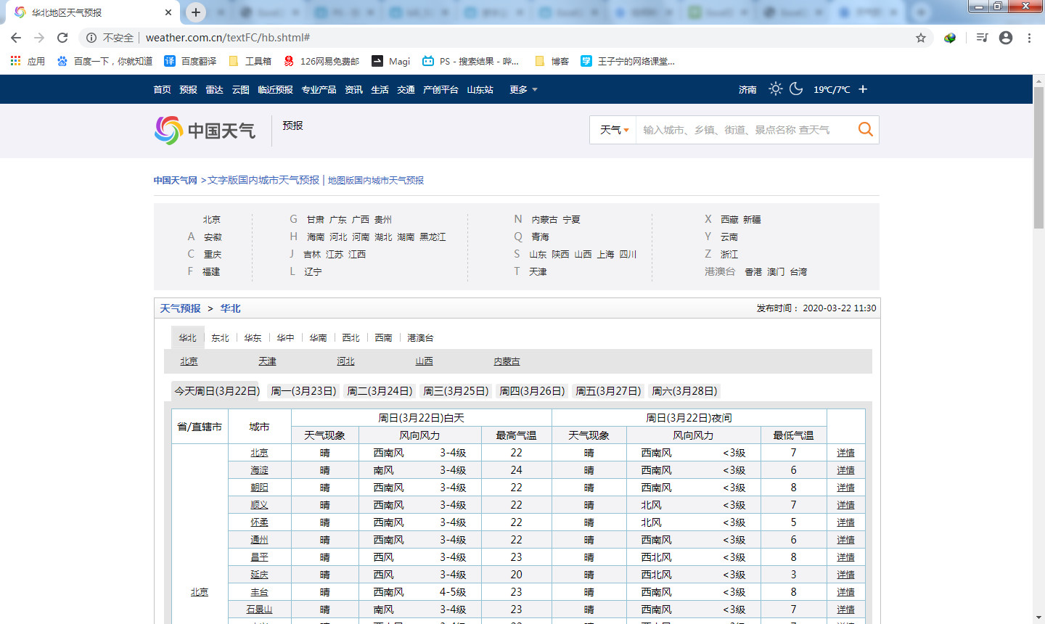Switch to the 西南 region tab

click(x=383, y=337)
